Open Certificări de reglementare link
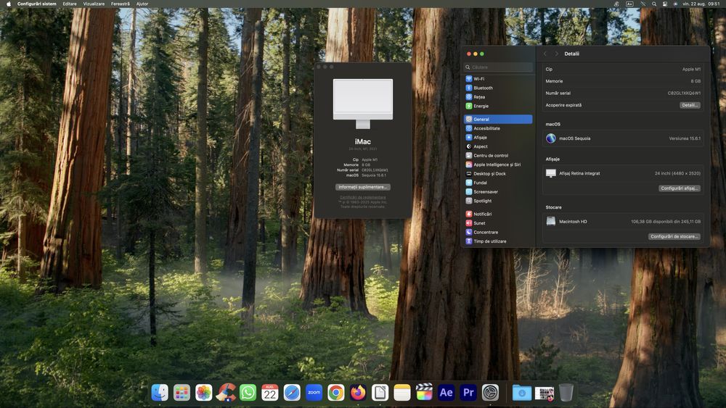The width and height of the screenshot is (726, 408). (362, 197)
